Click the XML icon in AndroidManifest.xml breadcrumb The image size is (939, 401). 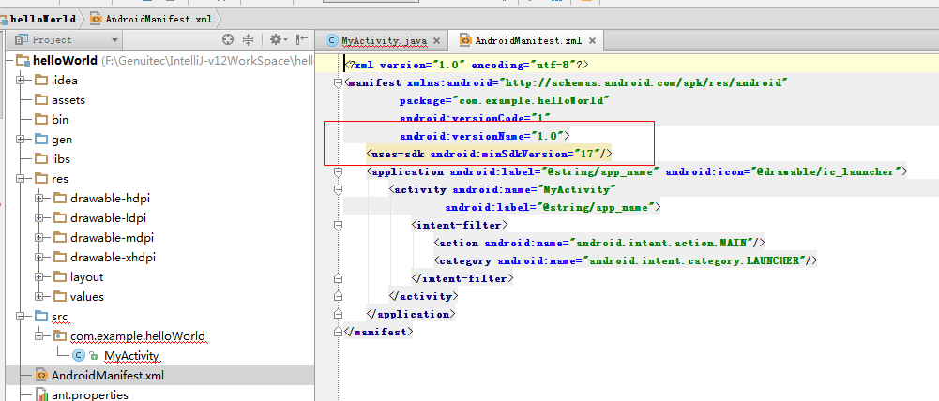[x=96, y=19]
